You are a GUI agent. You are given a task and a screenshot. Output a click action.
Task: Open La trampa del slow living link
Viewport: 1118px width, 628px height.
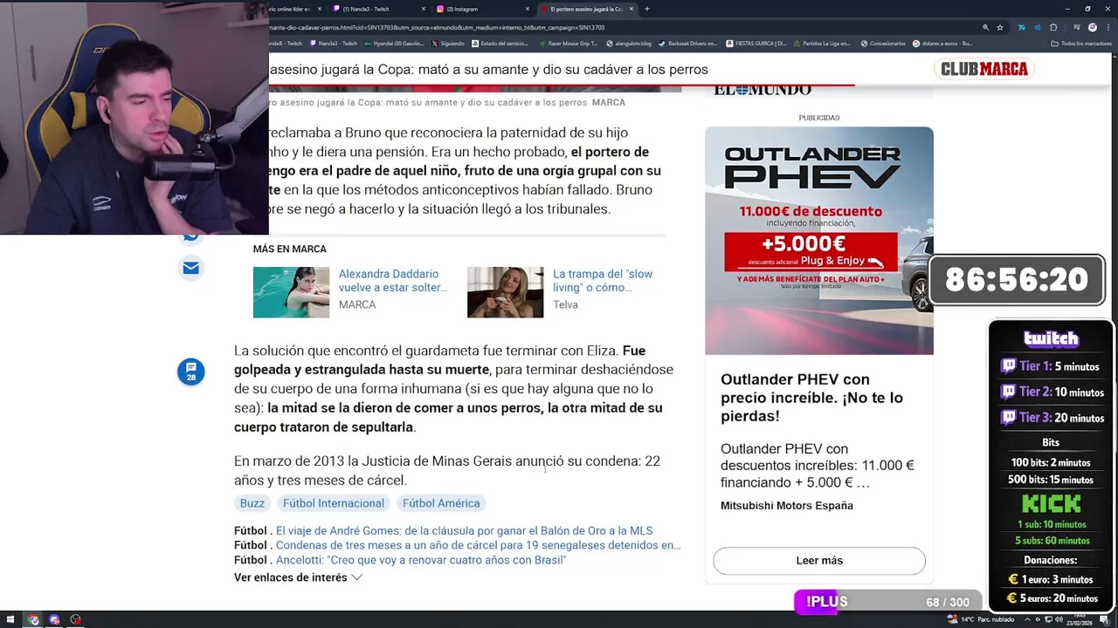click(603, 280)
